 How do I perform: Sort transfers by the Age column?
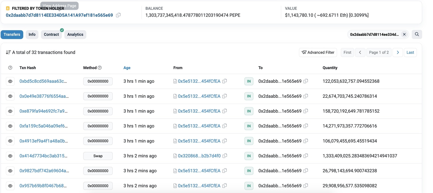[x=127, y=68]
